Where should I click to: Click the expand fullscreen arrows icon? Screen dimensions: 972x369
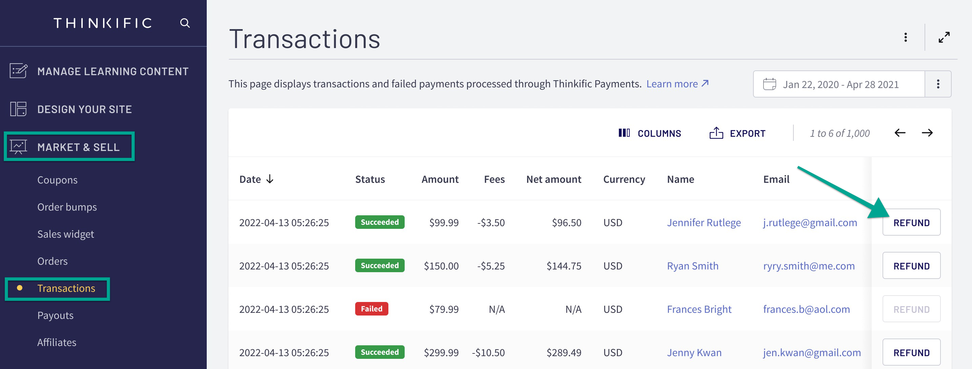[944, 37]
